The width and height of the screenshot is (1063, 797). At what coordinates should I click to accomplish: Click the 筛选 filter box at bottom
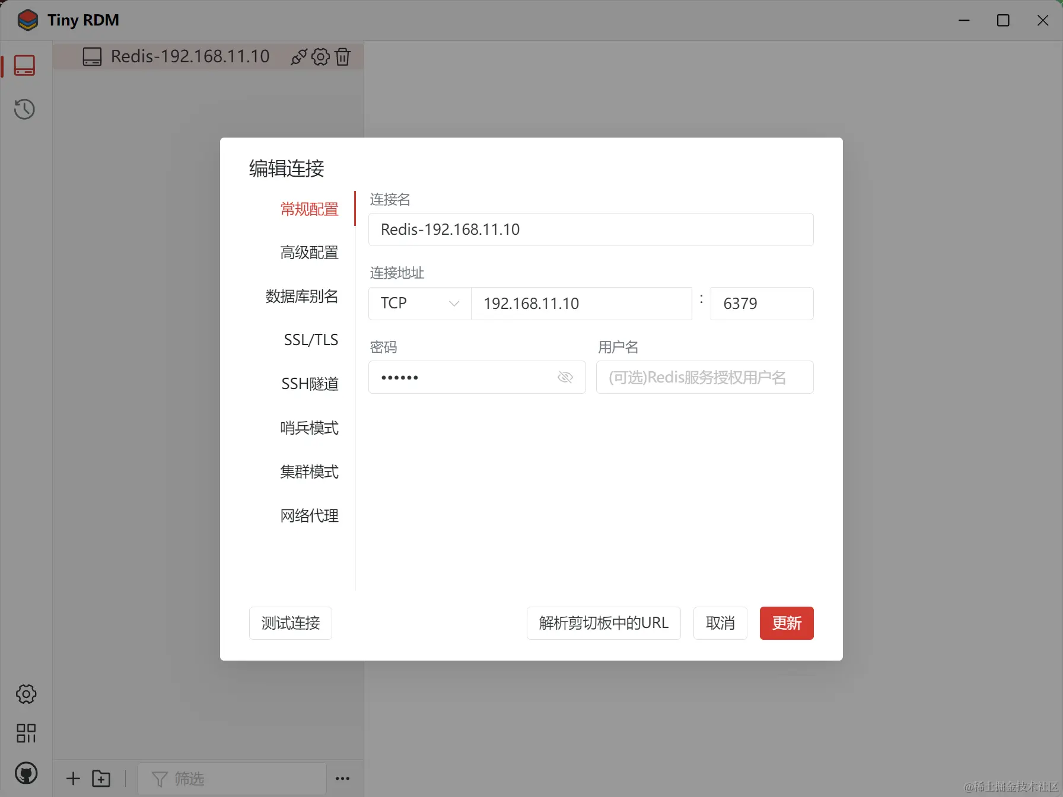pos(232,779)
